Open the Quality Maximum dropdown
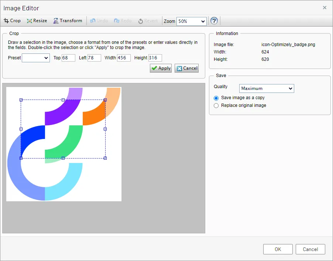 267,88
